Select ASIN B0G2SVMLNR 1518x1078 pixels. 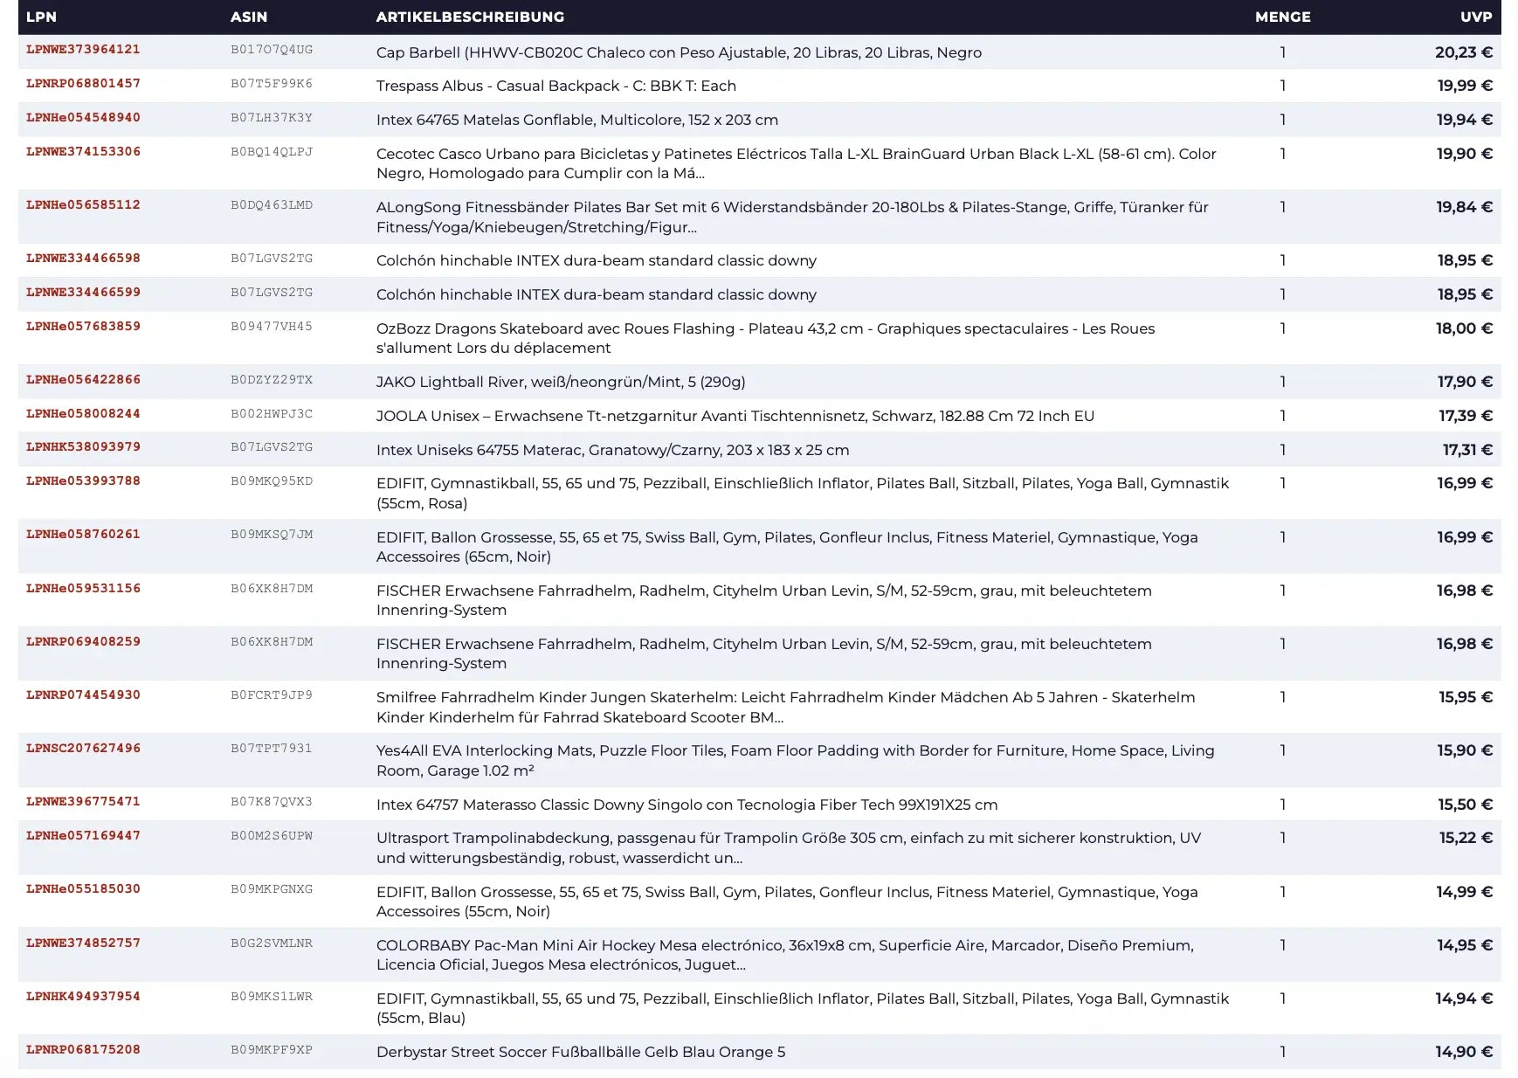pos(272,943)
